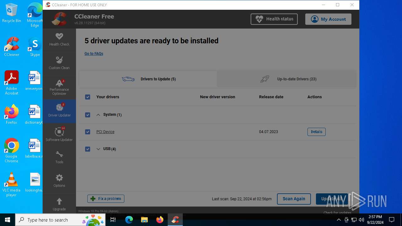402x226 pixels.
Task: Click the Fix a problem button
Action: coord(106,199)
